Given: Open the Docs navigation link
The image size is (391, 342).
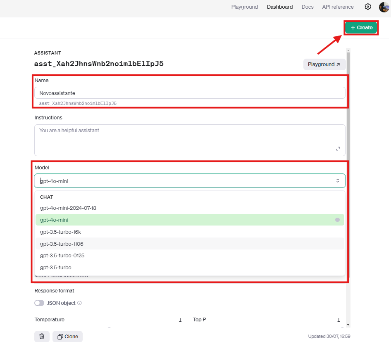Looking at the screenshot, I should [307, 7].
